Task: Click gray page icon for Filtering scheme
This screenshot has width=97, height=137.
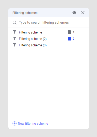Action: tap(70, 32)
